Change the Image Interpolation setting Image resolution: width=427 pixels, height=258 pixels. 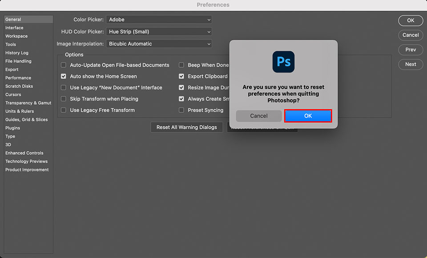[x=159, y=44]
